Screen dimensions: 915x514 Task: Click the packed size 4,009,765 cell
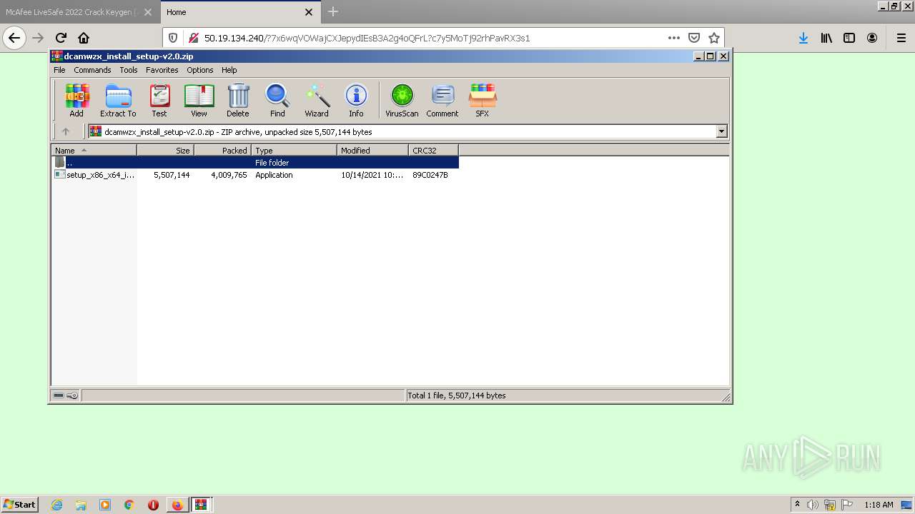(229, 175)
